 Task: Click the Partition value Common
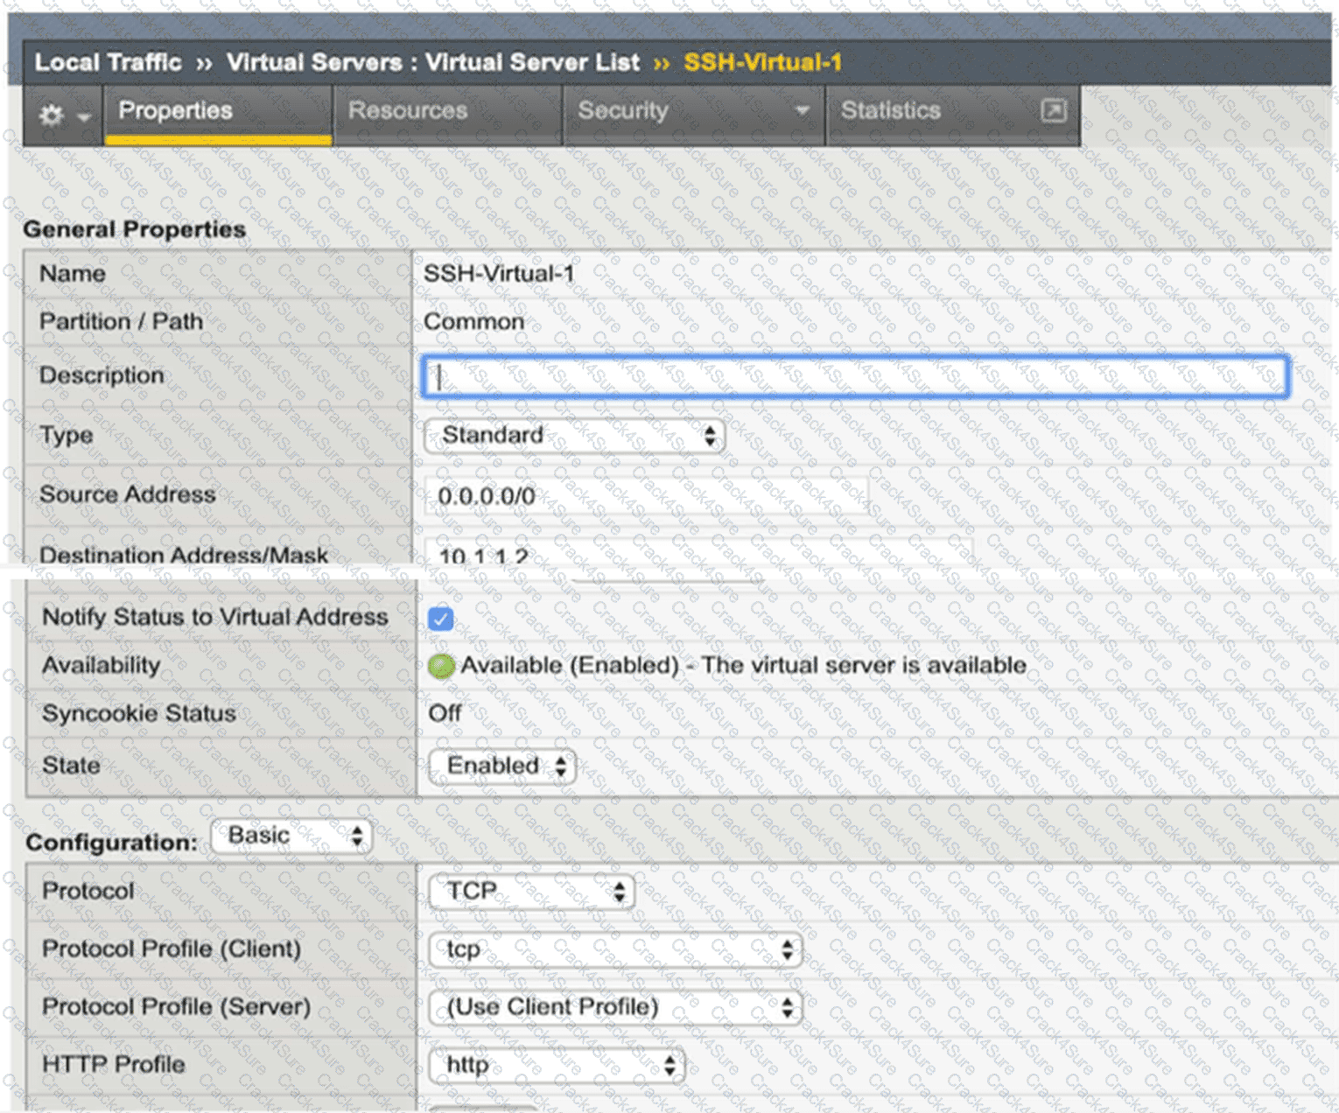(x=473, y=322)
